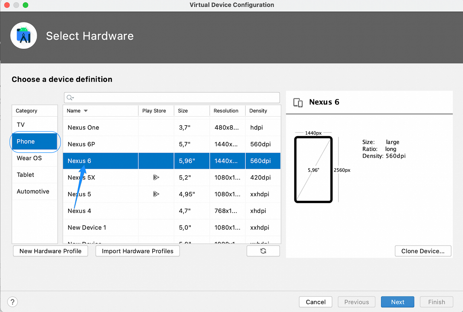Click the Size column header
Viewport: 463px width, 312px height.
tap(192, 111)
